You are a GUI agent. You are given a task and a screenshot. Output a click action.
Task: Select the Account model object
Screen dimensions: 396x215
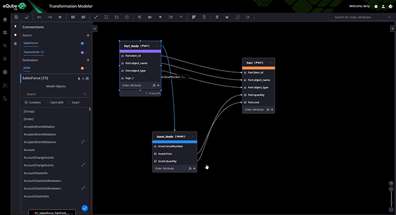(29, 150)
